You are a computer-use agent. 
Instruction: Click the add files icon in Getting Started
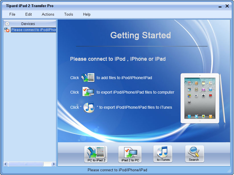click(x=88, y=77)
